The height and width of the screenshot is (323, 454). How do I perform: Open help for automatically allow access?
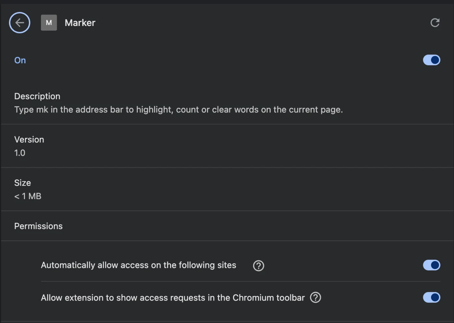tap(258, 266)
